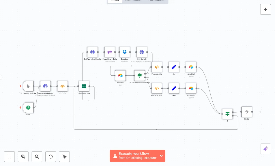Reset the canvas zoom level
This screenshot has height=166, width=275.
(x=51, y=157)
